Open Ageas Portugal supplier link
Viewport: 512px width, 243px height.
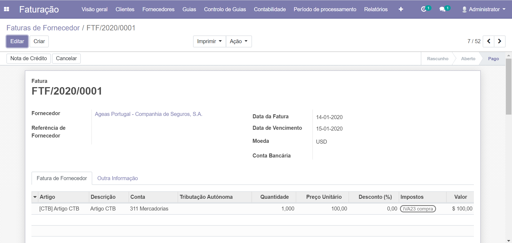pos(149,114)
